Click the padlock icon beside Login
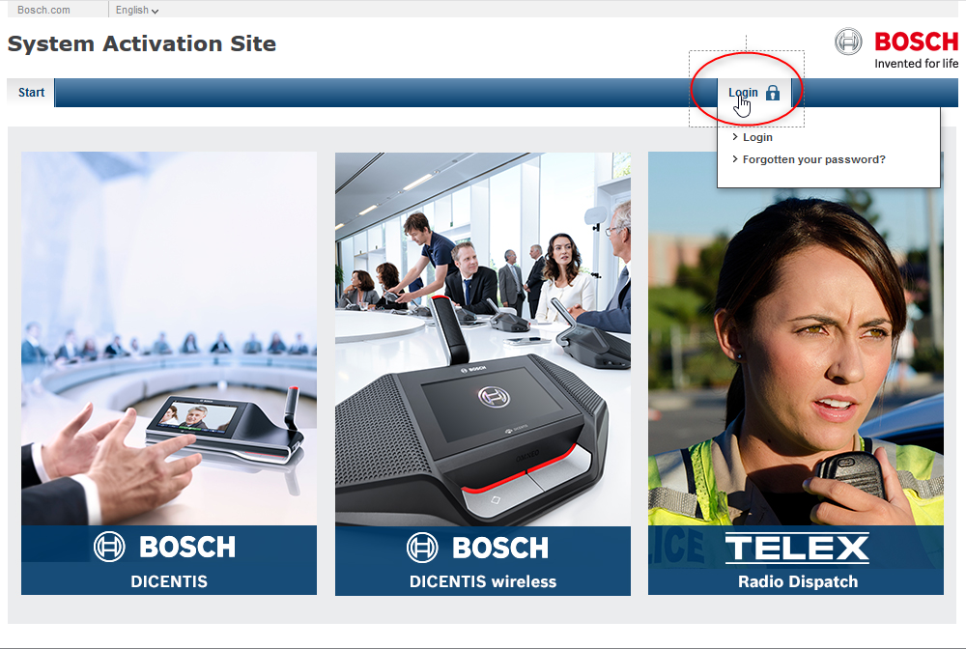Image resolution: width=966 pixels, height=649 pixels. (x=773, y=93)
